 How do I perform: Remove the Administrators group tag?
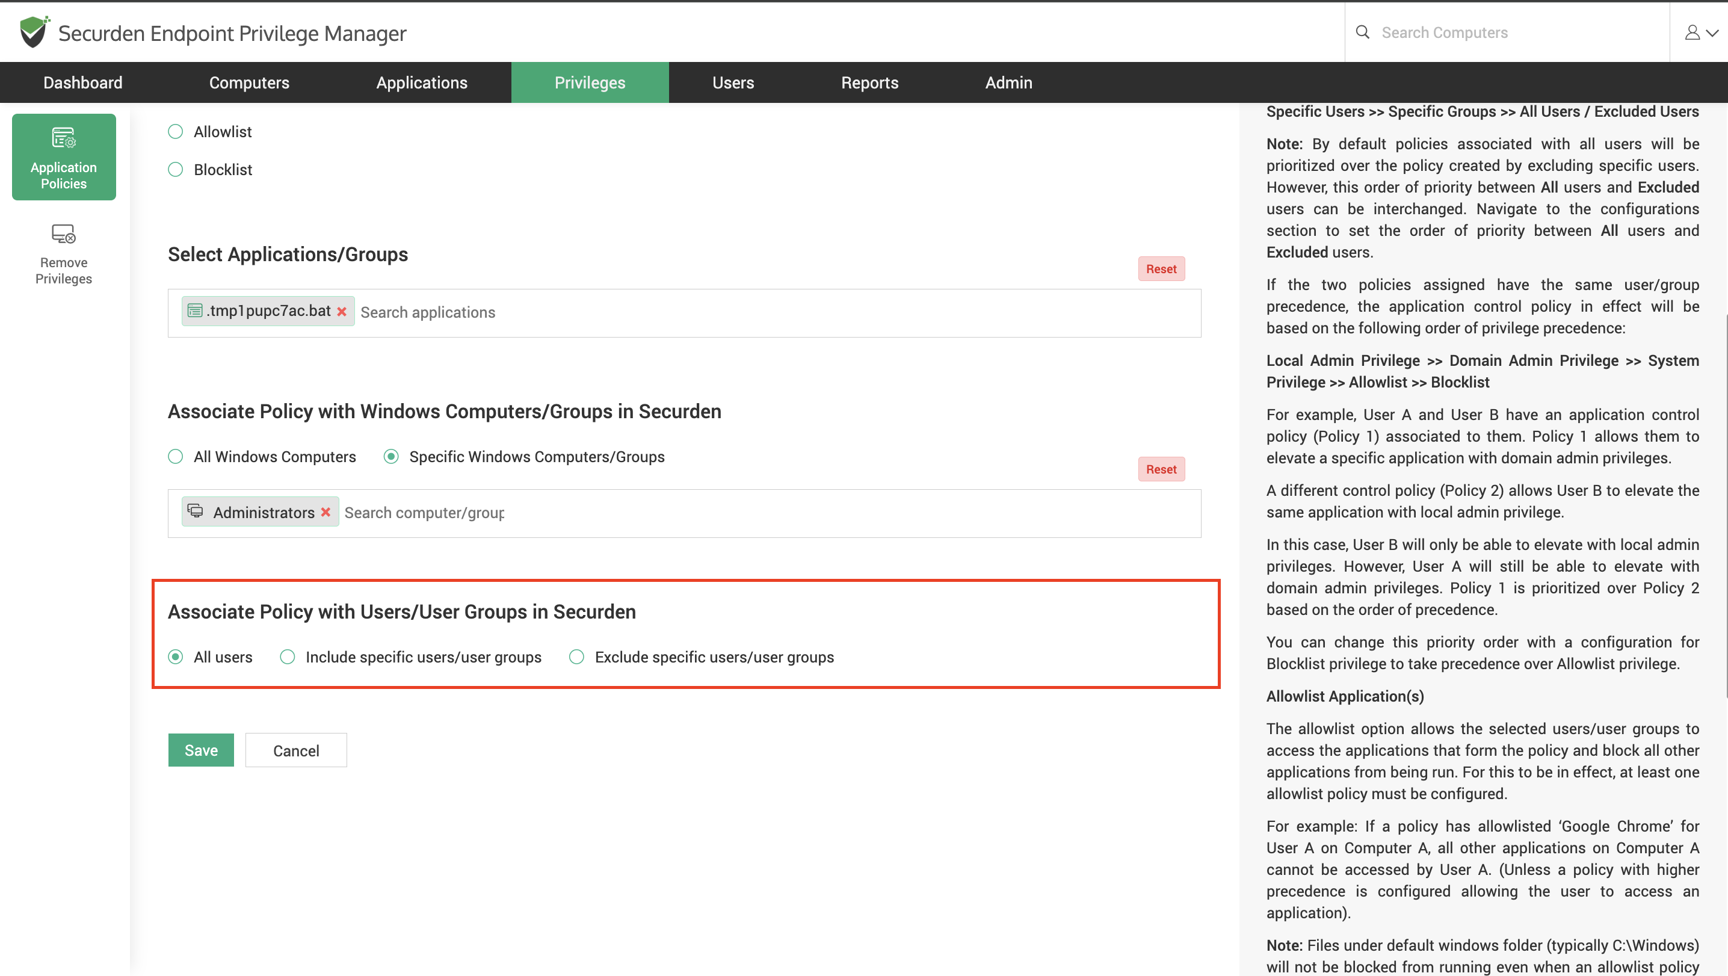coord(326,512)
